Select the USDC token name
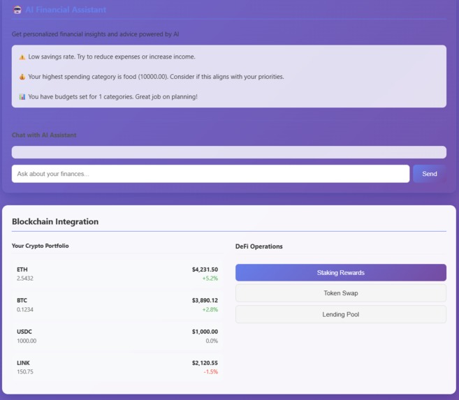 coord(24,332)
